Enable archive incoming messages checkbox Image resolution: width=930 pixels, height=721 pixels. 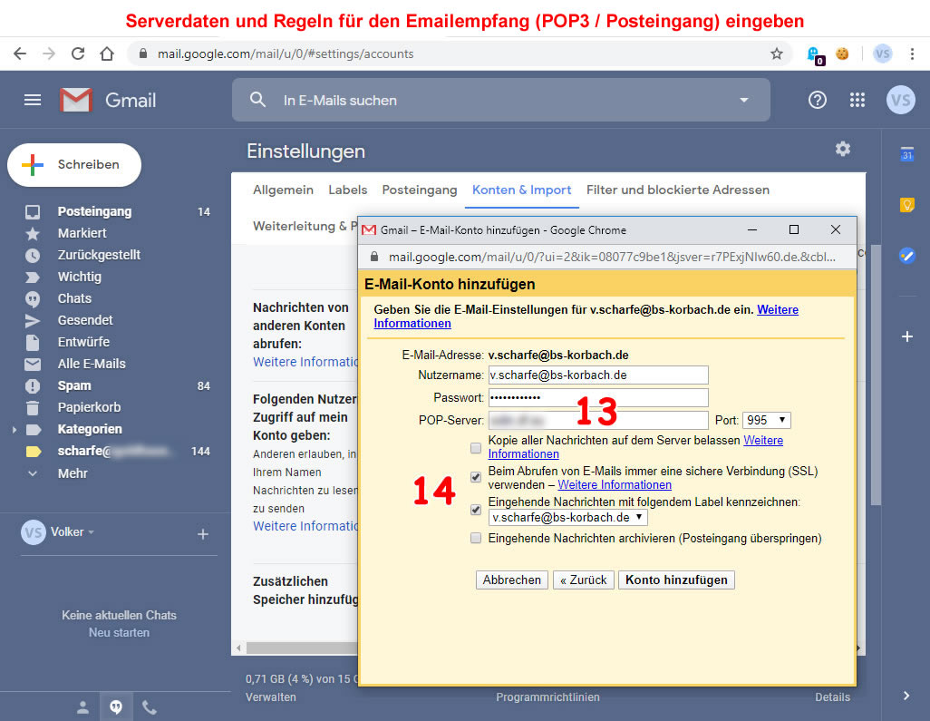pos(476,538)
